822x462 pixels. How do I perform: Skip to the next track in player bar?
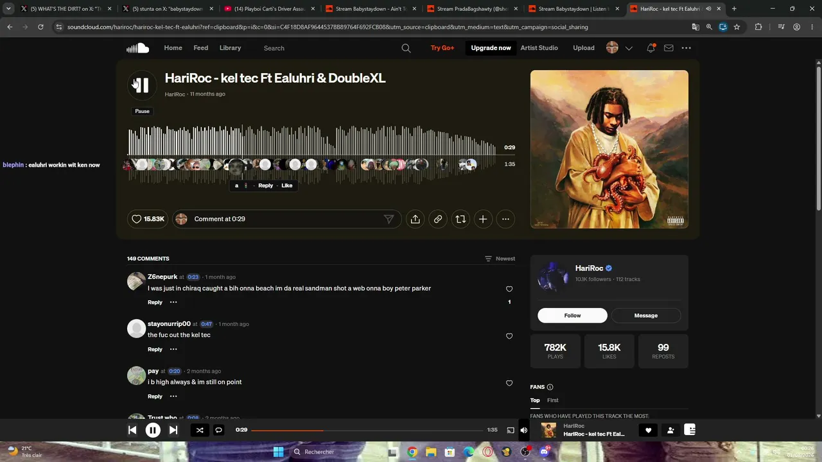pos(173,430)
